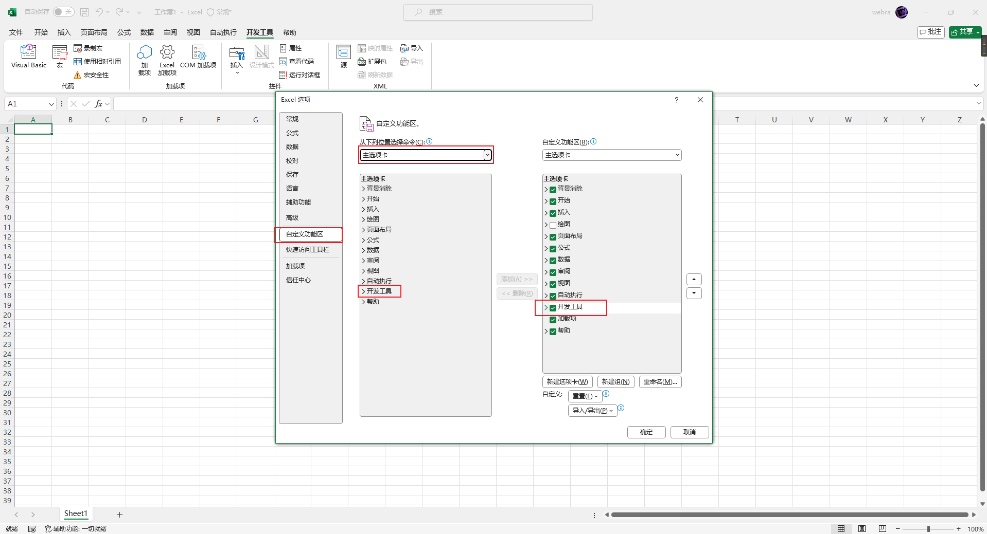This screenshot has height=534, width=987.
Task: Click zoom in plus button
Action: pos(958,529)
